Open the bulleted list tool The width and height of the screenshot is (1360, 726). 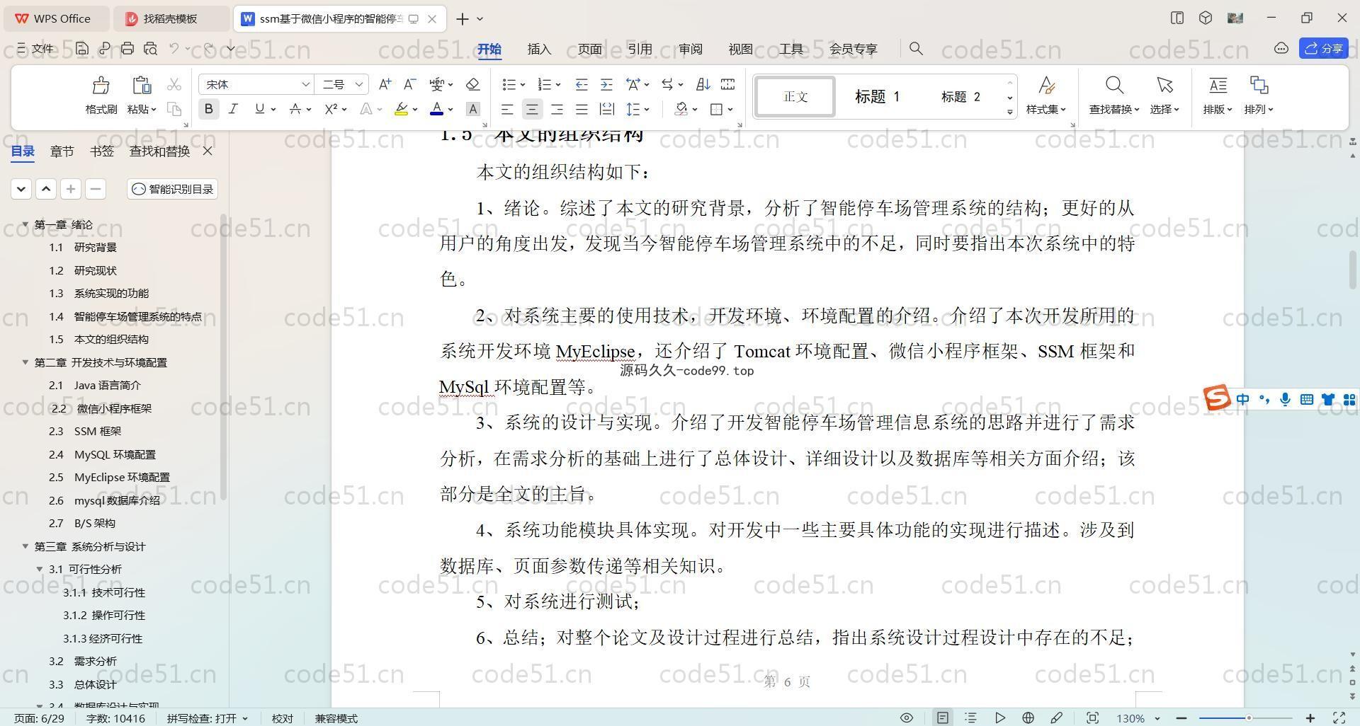509,84
